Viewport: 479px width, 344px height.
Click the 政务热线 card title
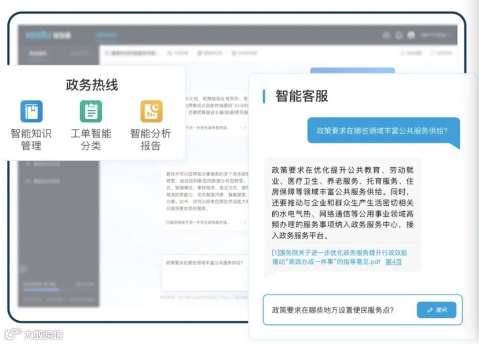(92, 85)
